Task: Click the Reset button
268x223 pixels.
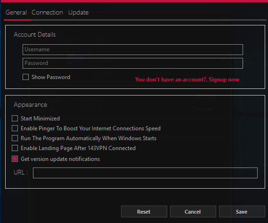Action: [144, 212]
